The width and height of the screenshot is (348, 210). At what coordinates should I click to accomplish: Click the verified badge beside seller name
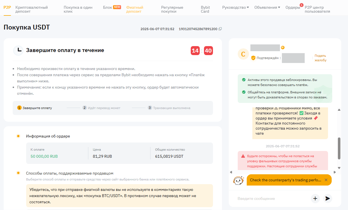(x=283, y=48)
